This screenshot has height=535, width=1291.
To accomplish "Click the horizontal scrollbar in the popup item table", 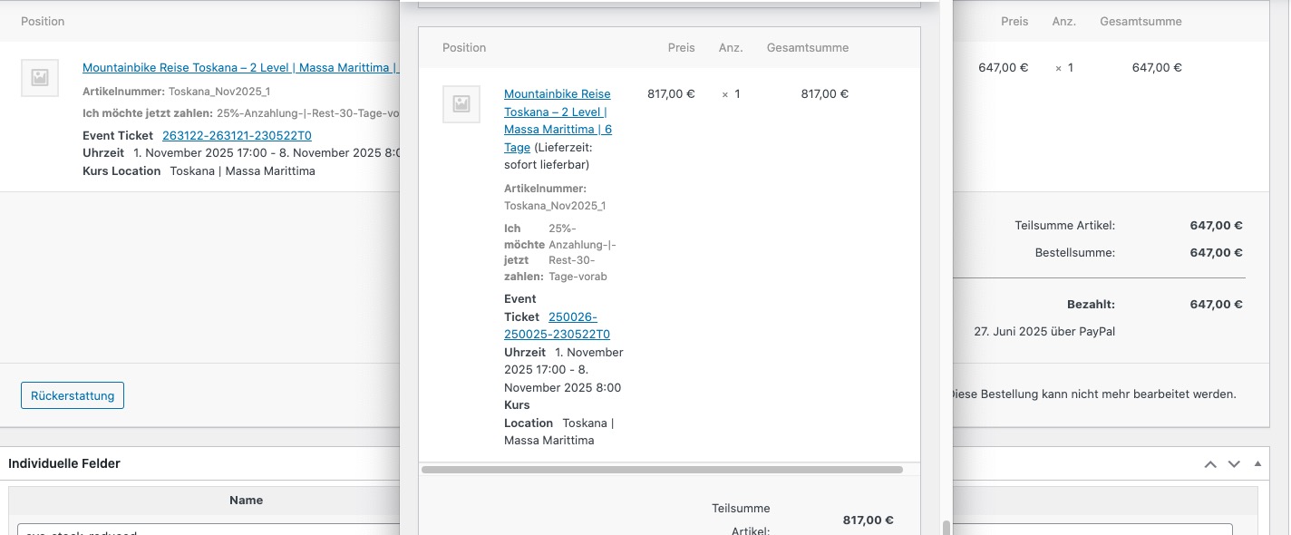I will pyautogui.click(x=662, y=470).
